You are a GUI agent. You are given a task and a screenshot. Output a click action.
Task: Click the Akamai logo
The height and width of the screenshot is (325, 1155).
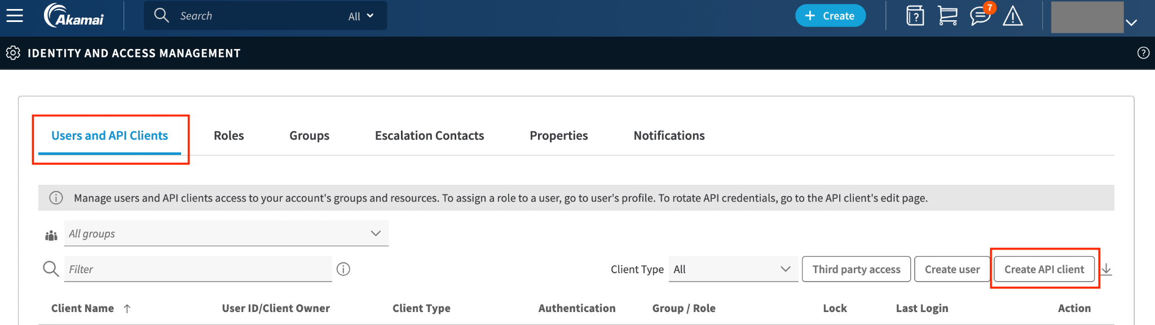pos(74,15)
